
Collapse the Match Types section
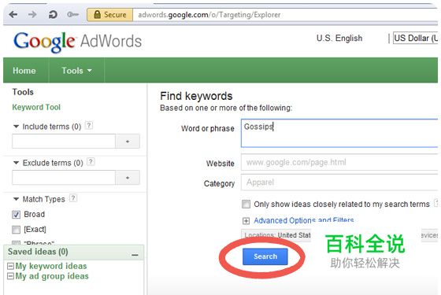tap(16, 199)
